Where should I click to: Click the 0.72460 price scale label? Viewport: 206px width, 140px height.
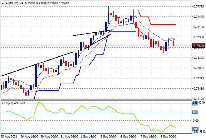(x=199, y=89)
